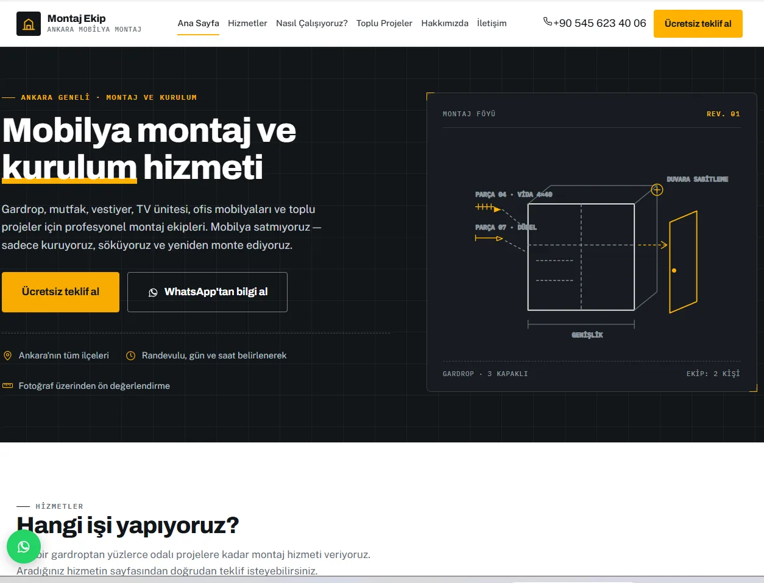Click the yellow cabinet door illustration
This screenshot has width=764, height=583.
[x=683, y=262]
